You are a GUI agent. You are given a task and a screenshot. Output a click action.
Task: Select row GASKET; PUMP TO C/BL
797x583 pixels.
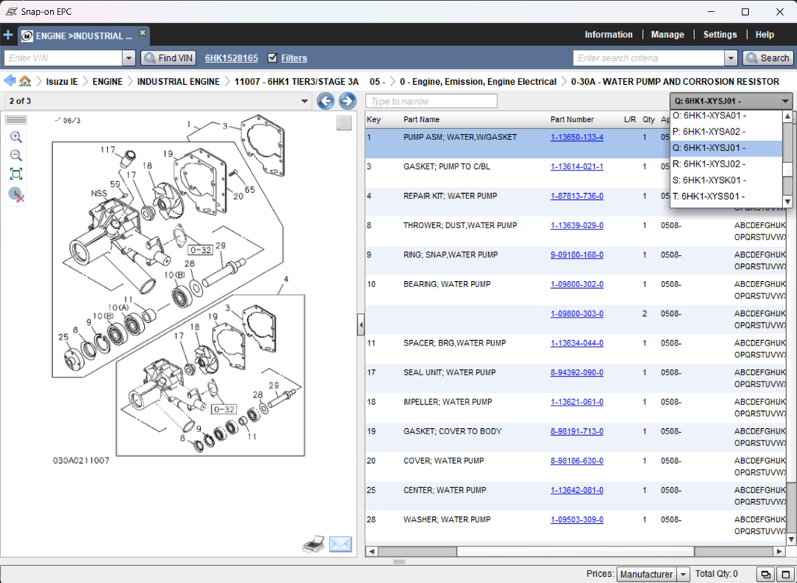[518, 173]
